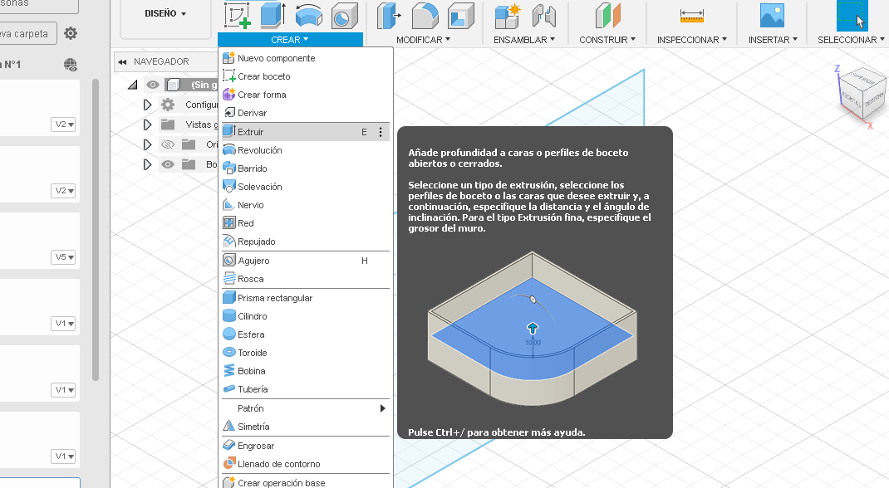Choose Crear forma menu entry

pyautogui.click(x=305, y=95)
